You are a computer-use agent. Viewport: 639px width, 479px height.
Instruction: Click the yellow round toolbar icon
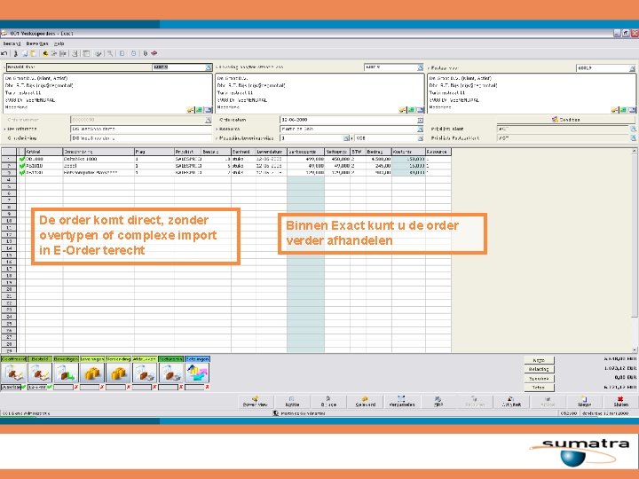[x=45, y=53]
